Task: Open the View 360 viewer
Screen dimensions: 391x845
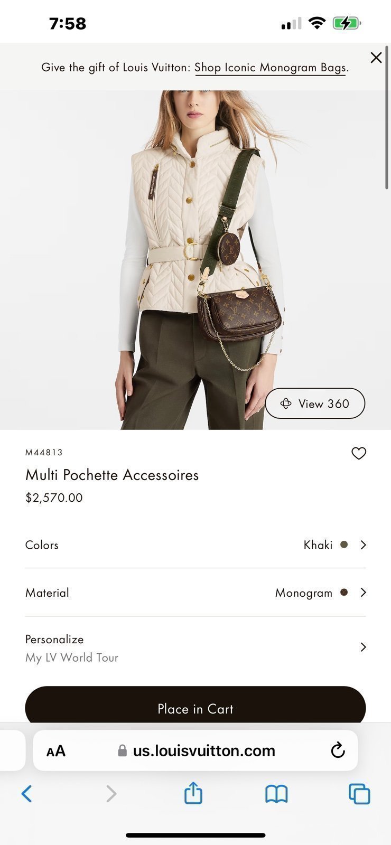Action: pos(315,403)
